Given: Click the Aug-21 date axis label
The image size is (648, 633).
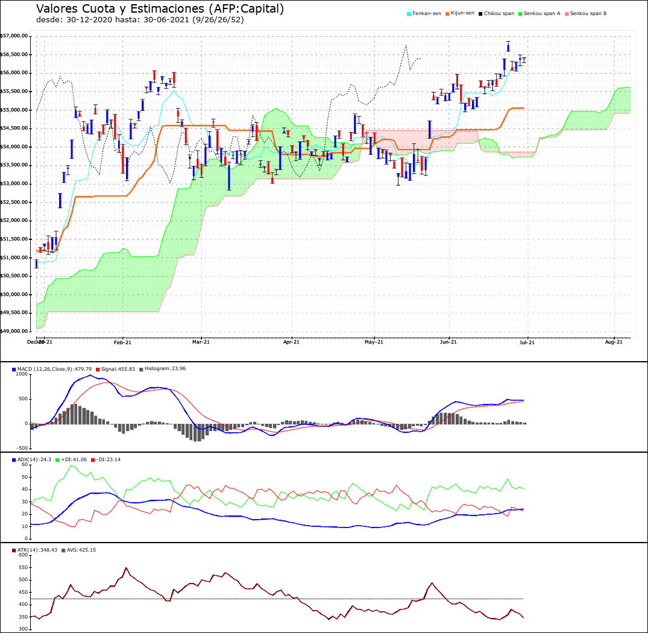Looking at the screenshot, I should 614,342.
